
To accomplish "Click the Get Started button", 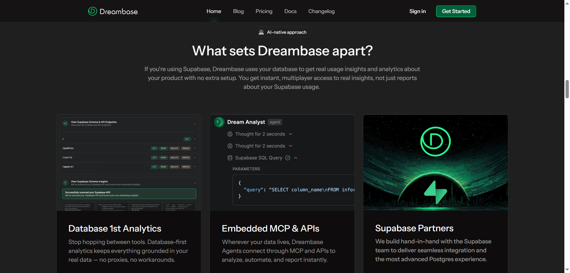I will click(x=456, y=11).
